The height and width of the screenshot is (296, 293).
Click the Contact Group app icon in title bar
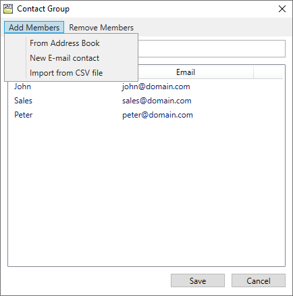pyautogui.click(x=8, y=9)
